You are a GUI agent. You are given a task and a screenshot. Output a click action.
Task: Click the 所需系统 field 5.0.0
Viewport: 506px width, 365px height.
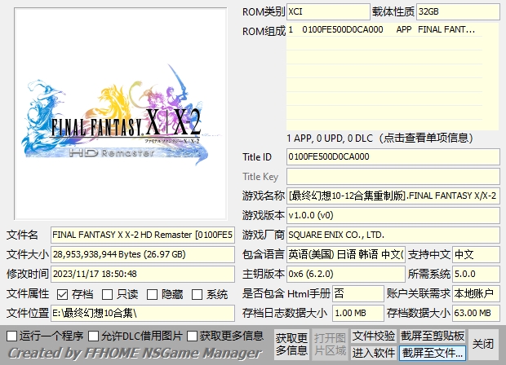(x=477, y=274)
